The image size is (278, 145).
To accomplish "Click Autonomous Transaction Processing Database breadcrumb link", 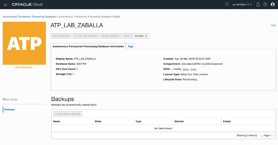I will [29, 17].
